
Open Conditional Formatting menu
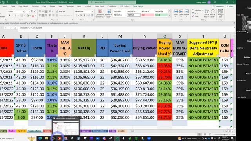(x=100, y=13)
